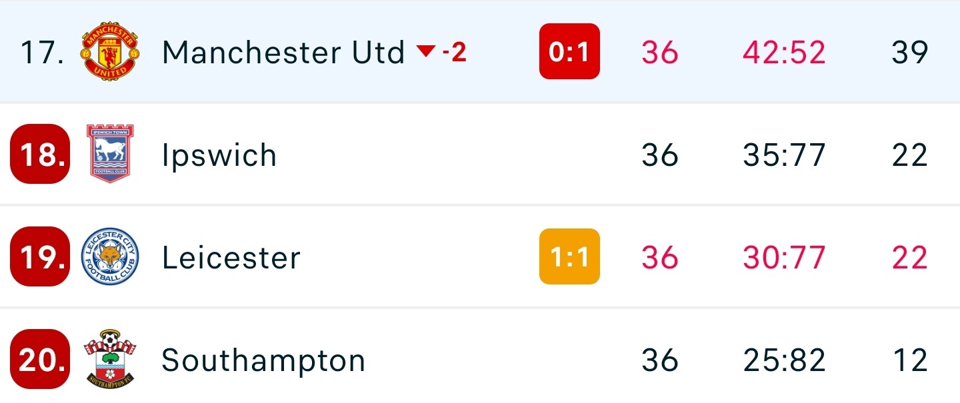Click the red 20. position badge
The image size is (960, 403).
[x=40, y=360]
